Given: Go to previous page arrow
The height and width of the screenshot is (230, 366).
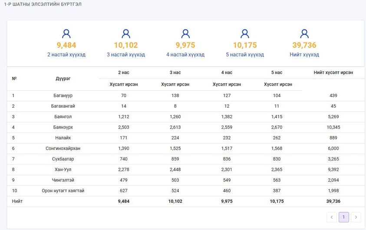Looking at the screenshot, I should [x=332, y=217].
